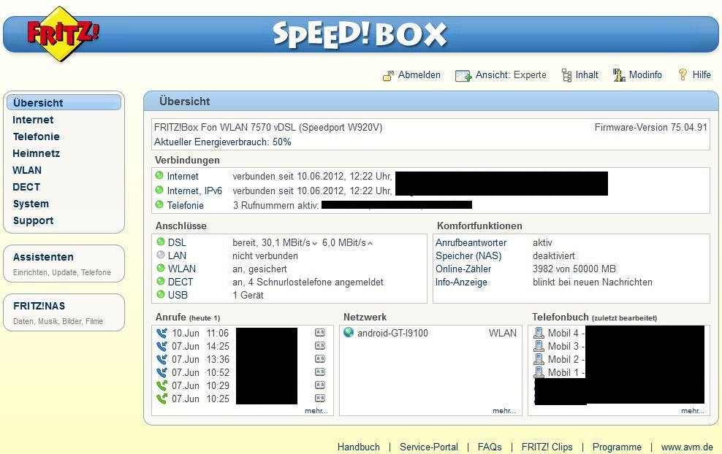Open the WLAN sidebar menu
Viewport: 722px width, 454px height.
[27, 170]
